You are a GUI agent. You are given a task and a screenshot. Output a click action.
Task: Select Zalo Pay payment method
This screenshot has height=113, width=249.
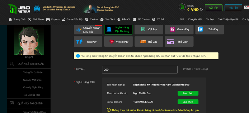[x=209, y=30]
